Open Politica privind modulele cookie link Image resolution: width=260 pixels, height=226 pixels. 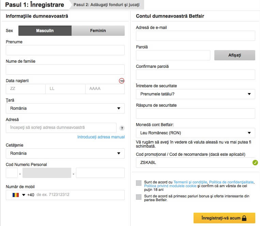pyautogui.click(x=170, y=186)
